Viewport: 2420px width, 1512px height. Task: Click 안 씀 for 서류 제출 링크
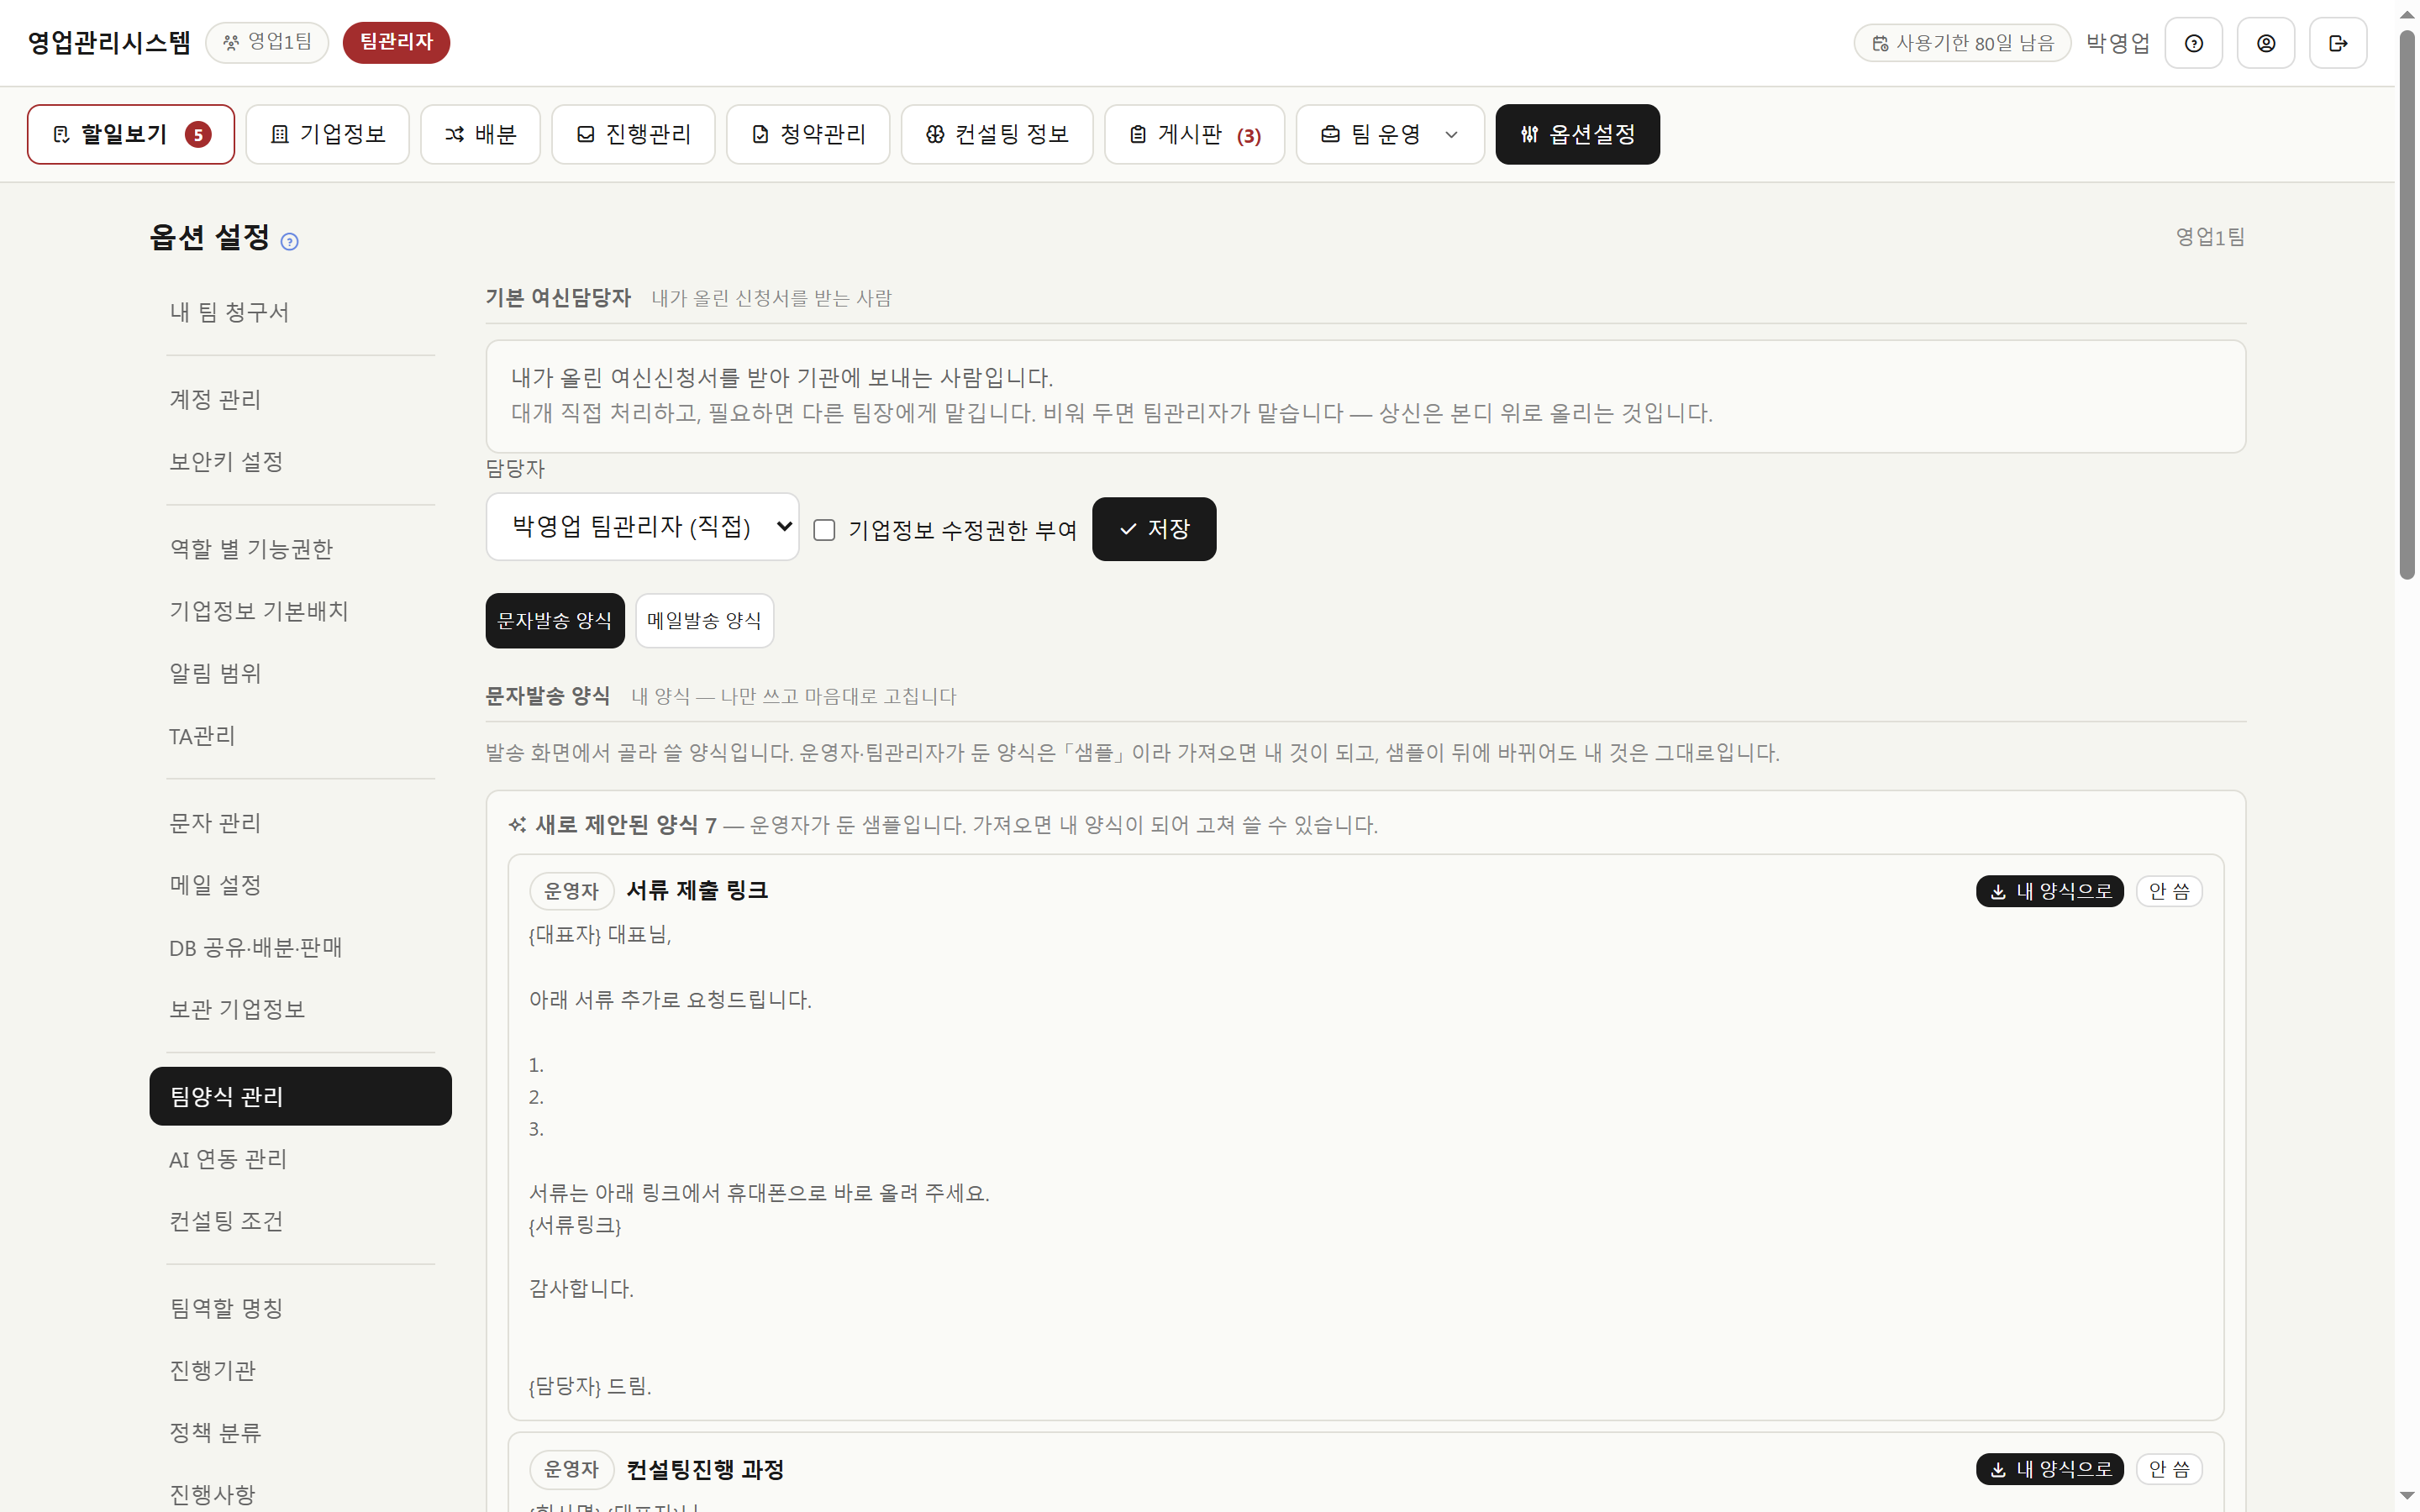(x=2169, y=891)
